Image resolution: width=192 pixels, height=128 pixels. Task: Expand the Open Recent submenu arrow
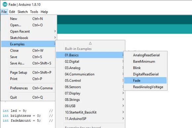55,31
